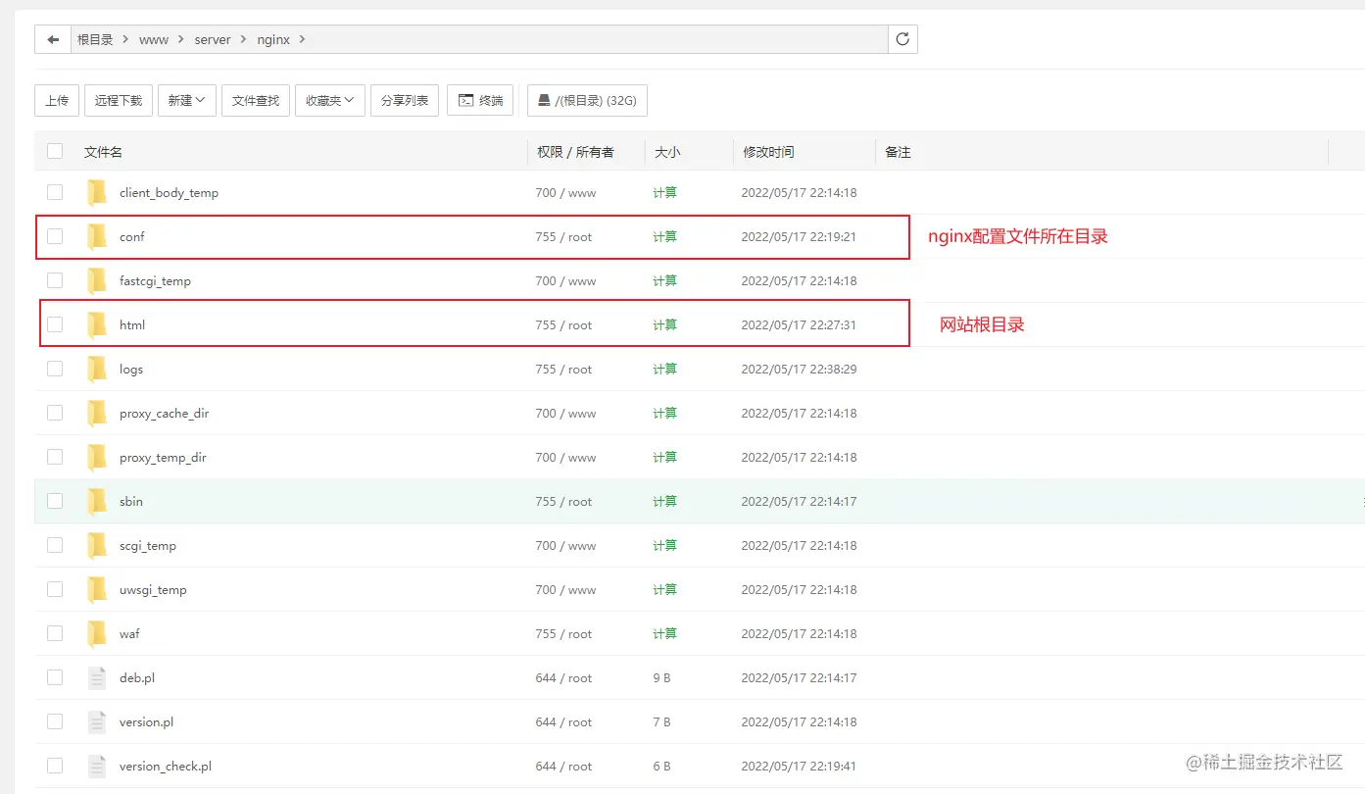Viewport: 1365px width, 794px height.
Task: Check the deb.pl row checkbox
Action: 55,677
